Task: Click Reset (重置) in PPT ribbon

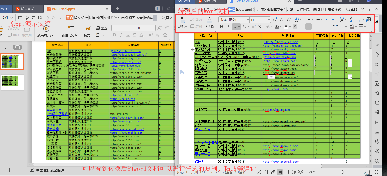Action: pos(102,28)
